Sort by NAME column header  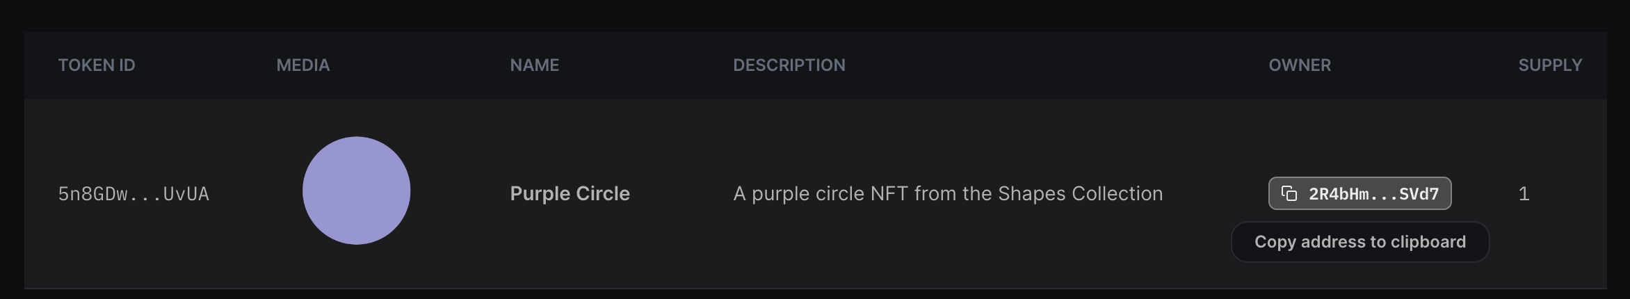coord(534,65)
